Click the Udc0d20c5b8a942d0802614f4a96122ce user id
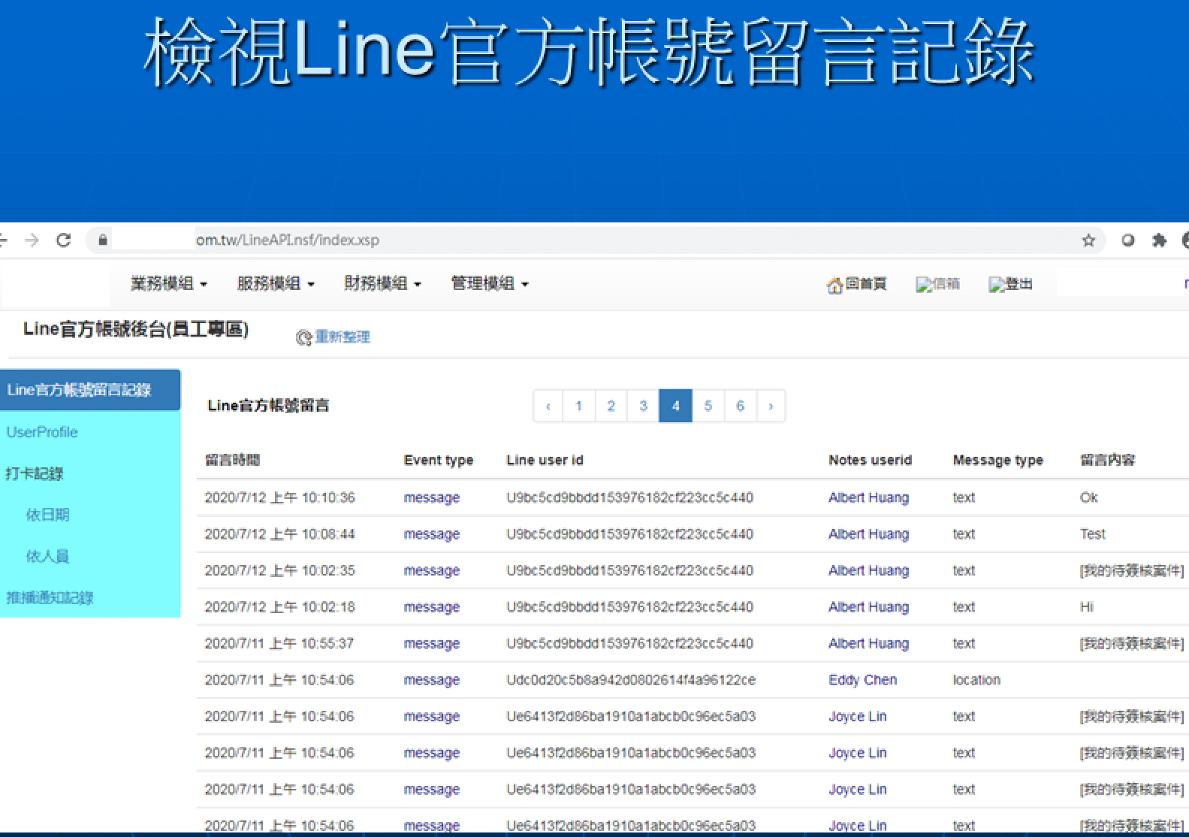 tap(631, 680)
